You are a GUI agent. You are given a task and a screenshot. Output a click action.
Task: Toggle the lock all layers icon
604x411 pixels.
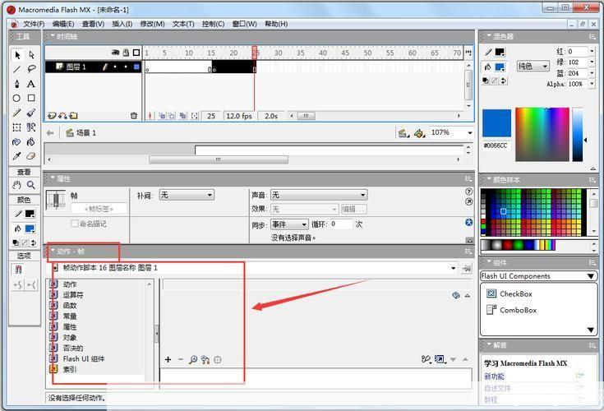tap(126, 53)
